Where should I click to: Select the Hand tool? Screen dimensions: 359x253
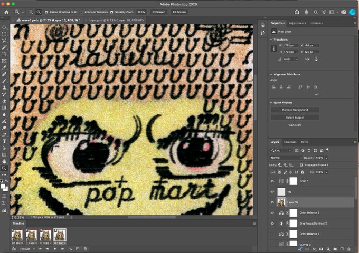pyautogui.click(x=4, y=161)
